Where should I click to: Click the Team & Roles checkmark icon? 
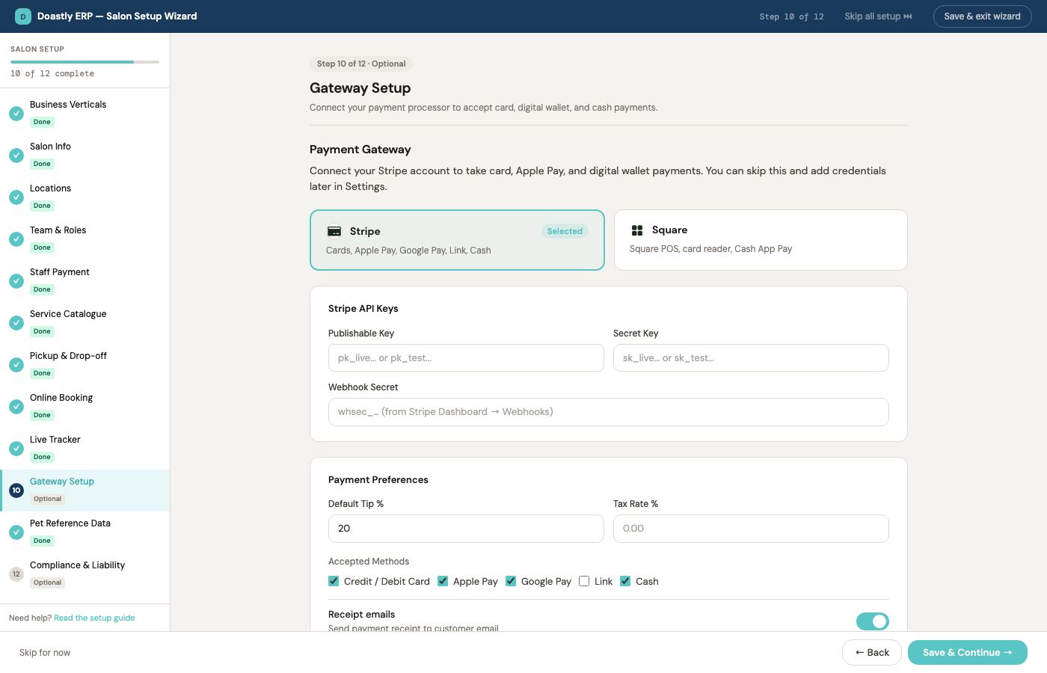click(x=16, y=239)
